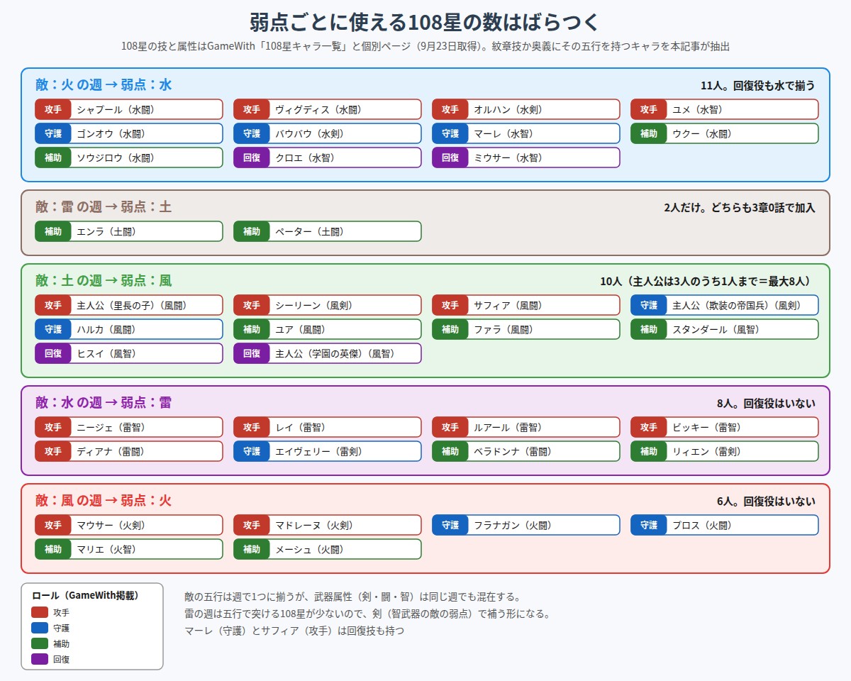851x681 pixels.
Task: Select the クロエ（水智） healer card
Action: click(x=328, y=157)
